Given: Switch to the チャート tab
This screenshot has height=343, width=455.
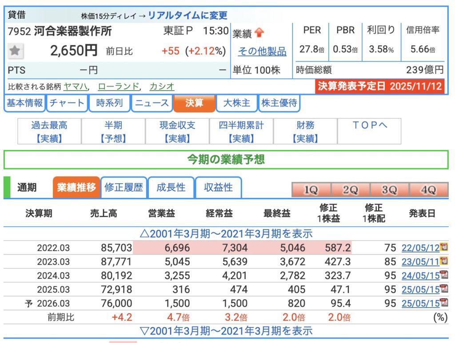Looking at the screenshot, I should [x=67, y=103].
